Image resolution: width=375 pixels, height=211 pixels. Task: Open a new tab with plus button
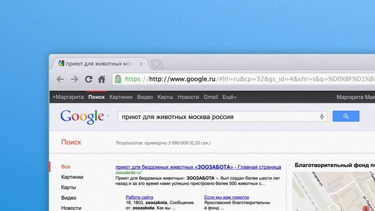(157, 64)
